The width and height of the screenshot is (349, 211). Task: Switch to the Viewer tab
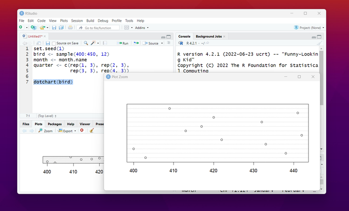(x=85, y=124)
